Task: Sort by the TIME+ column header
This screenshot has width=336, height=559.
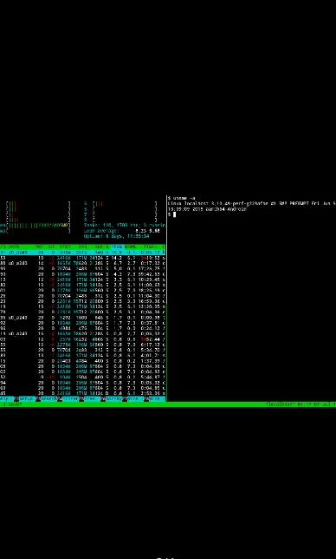Action: (x=151, y=247)
